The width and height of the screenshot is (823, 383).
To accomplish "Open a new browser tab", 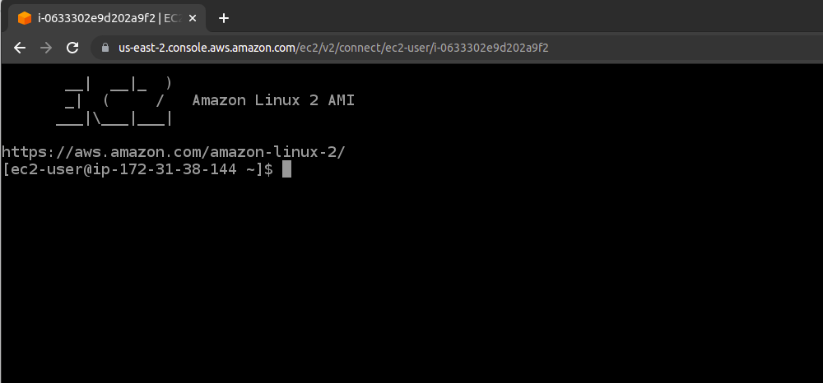I will pyautogui.click(x=224, y=18).
